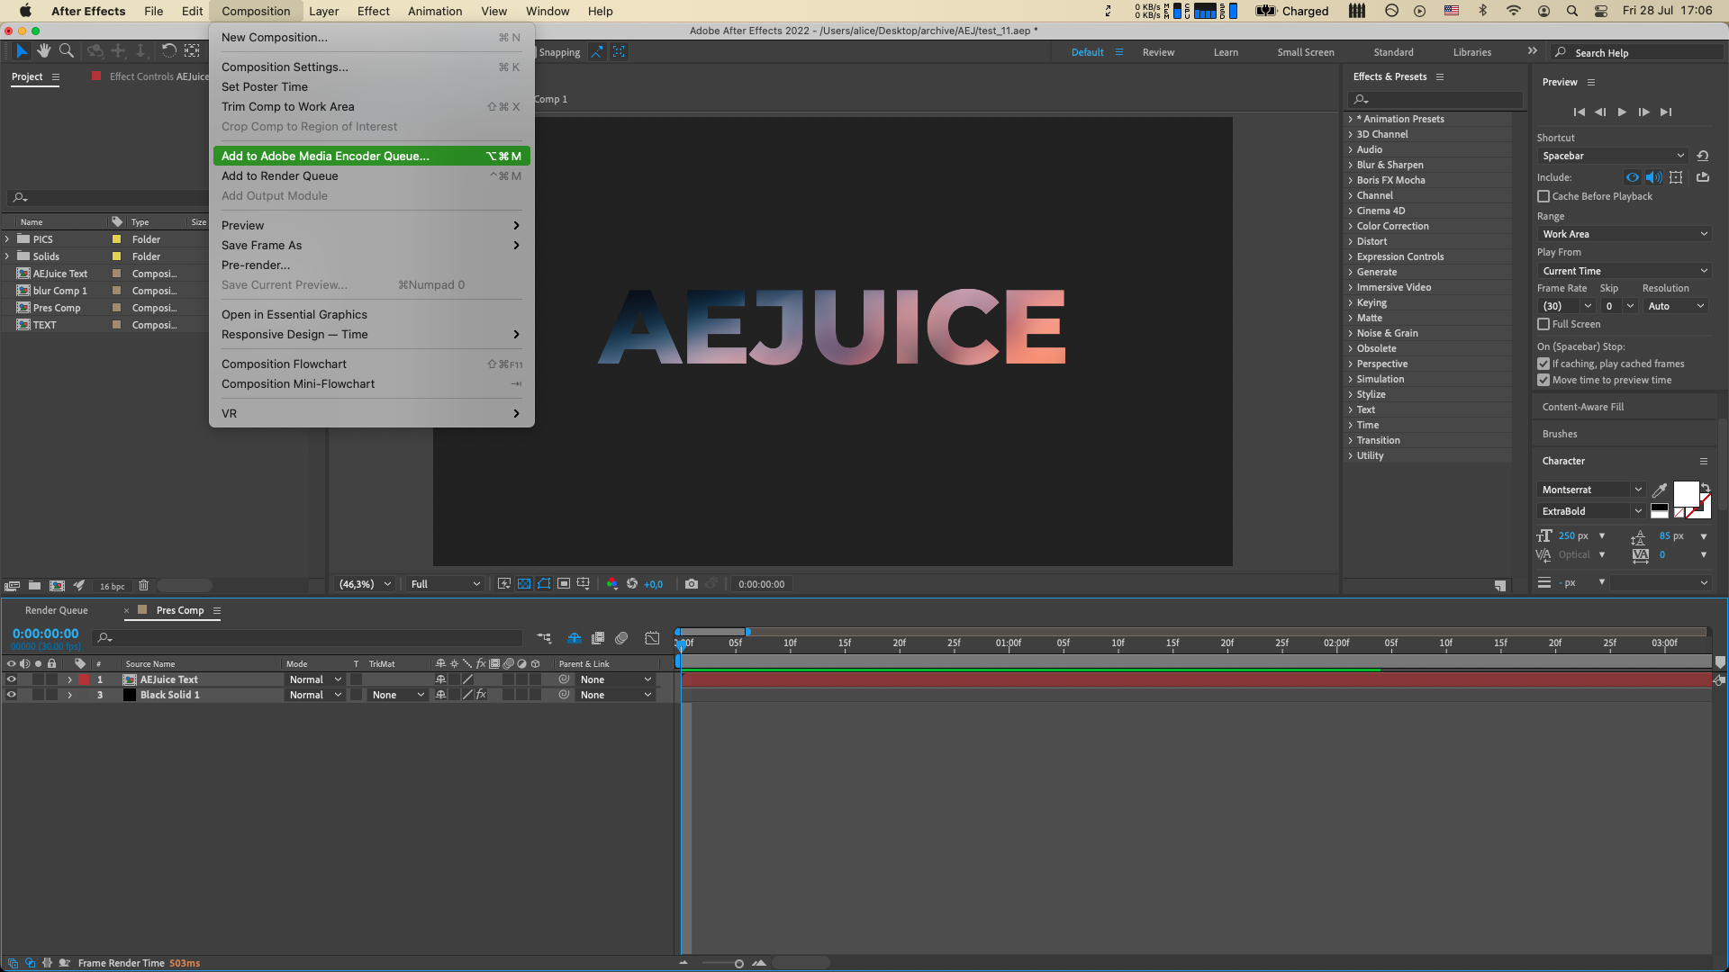Choose Add to Render Queue menu item
Screen dimensions: 1729x972
pyautogui.click(x=280, y=176)
